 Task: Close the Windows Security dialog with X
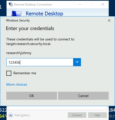pos(109,20)
